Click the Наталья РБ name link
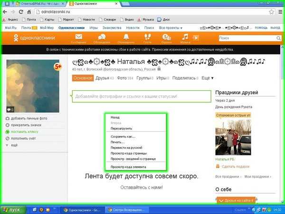This screenshot has width=285, height=214. (x=225, y=159)
